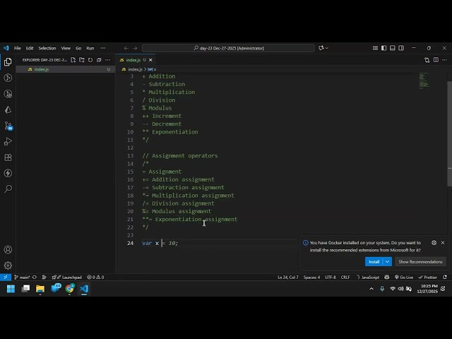The image size is (452, 339).
Task: Dismiss the Docker notification
Action: pos(443,243)
